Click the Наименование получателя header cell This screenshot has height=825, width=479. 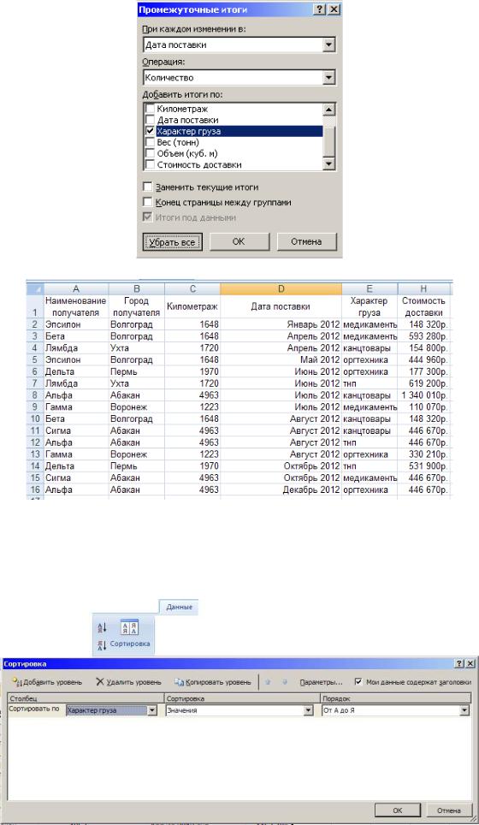click(76, 306)
